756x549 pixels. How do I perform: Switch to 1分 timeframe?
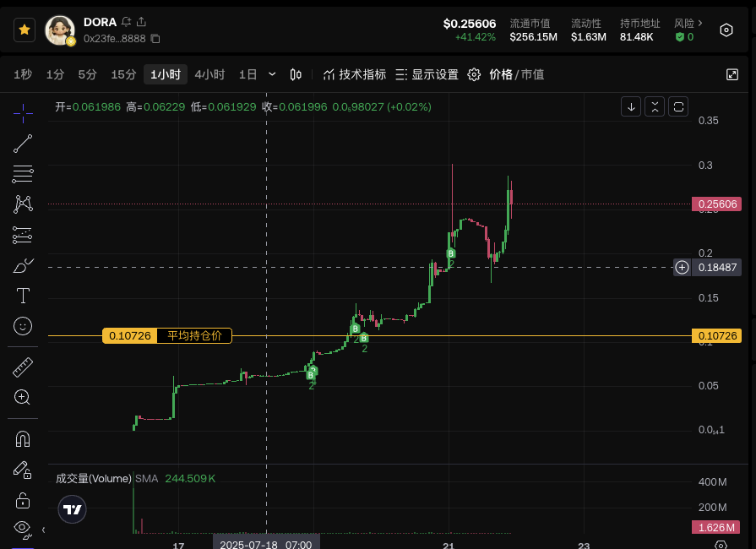[x=55, y=74]
